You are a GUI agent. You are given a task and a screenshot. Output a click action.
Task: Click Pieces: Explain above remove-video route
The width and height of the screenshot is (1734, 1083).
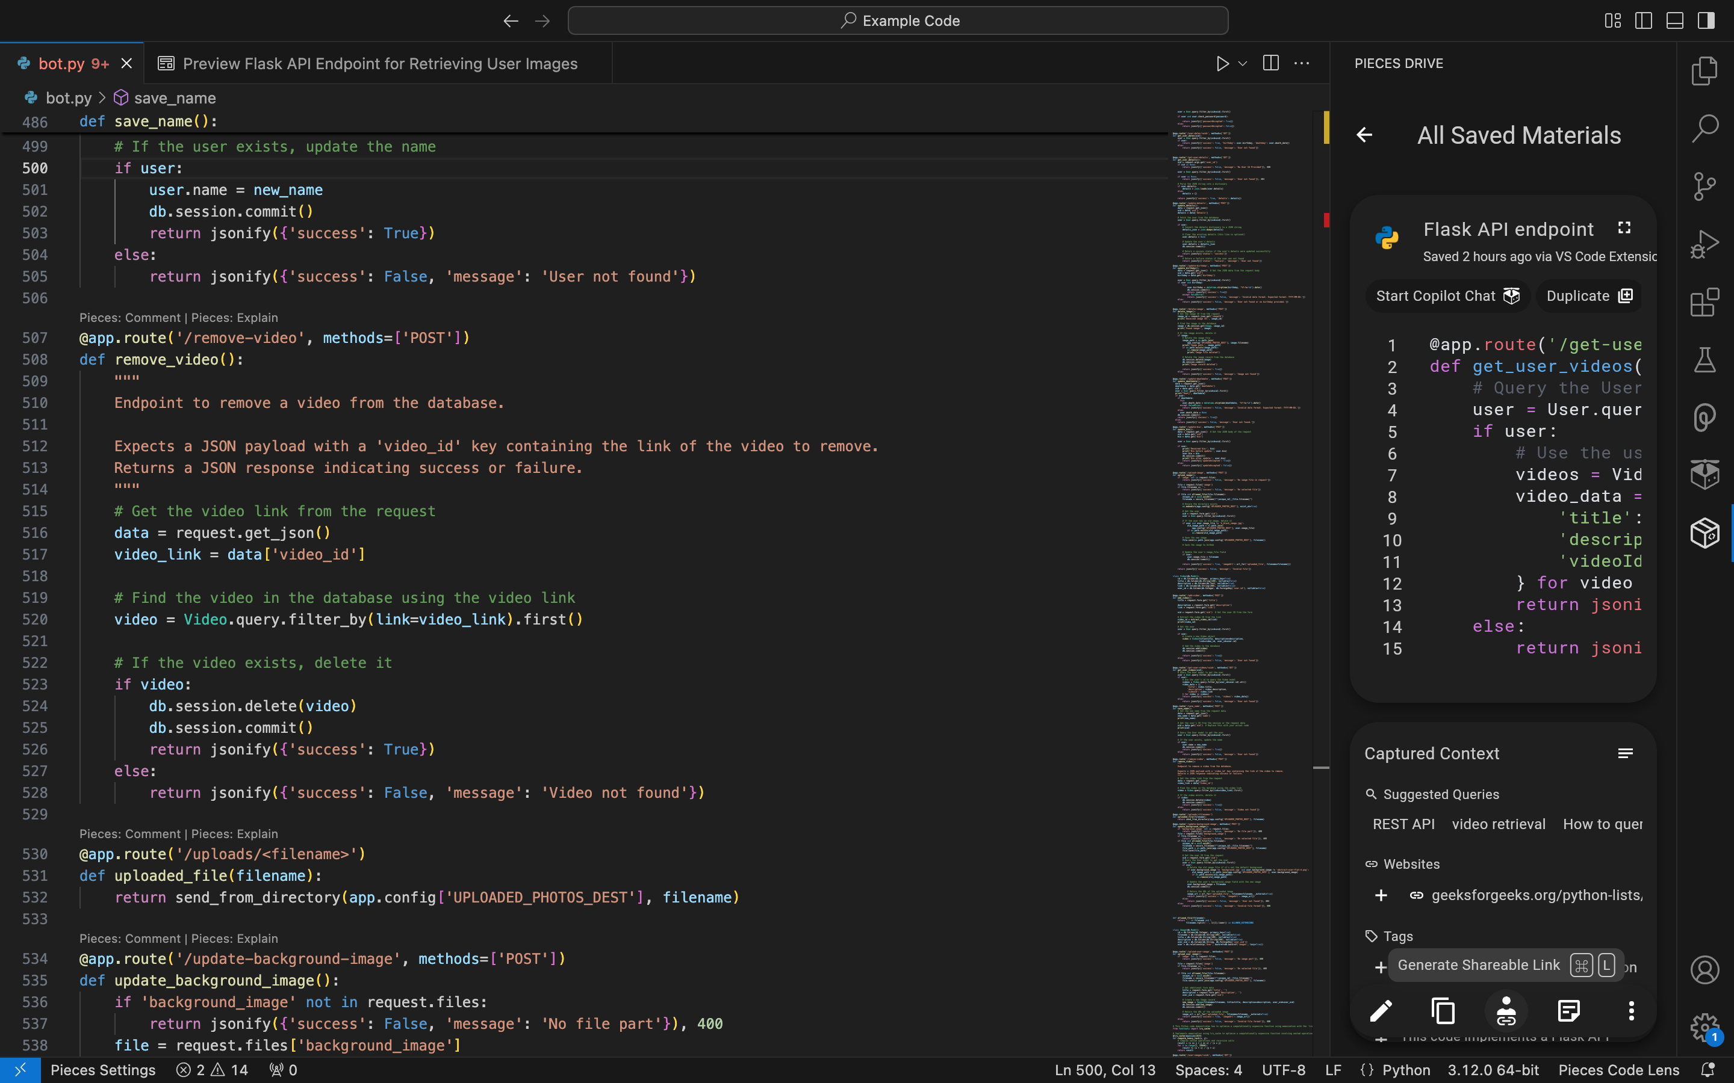[x=234, y=317]
